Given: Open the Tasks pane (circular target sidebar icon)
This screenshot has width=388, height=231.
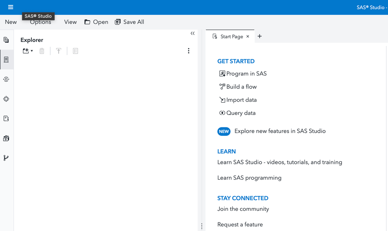Looking at the screenshot, I should 6,99.
